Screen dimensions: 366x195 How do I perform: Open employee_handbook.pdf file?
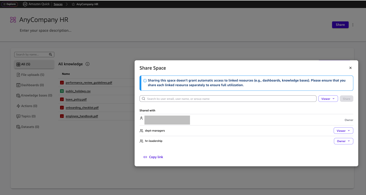82,116
